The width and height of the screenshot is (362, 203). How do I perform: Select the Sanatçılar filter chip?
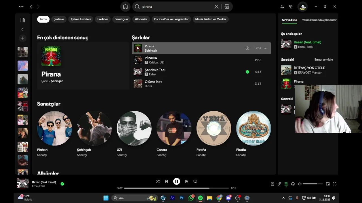[x=121, y=19]
